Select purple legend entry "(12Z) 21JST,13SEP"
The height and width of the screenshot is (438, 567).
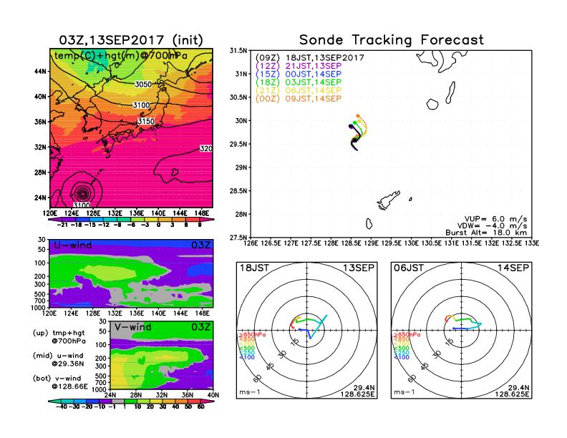[299, 66]
